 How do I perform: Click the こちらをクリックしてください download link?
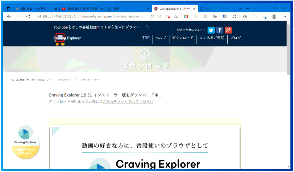click(x=128, y=101)
